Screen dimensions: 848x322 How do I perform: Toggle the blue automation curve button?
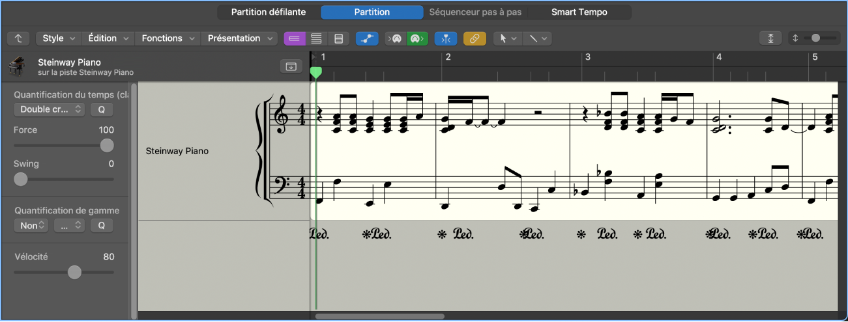[x=367, y=38]
